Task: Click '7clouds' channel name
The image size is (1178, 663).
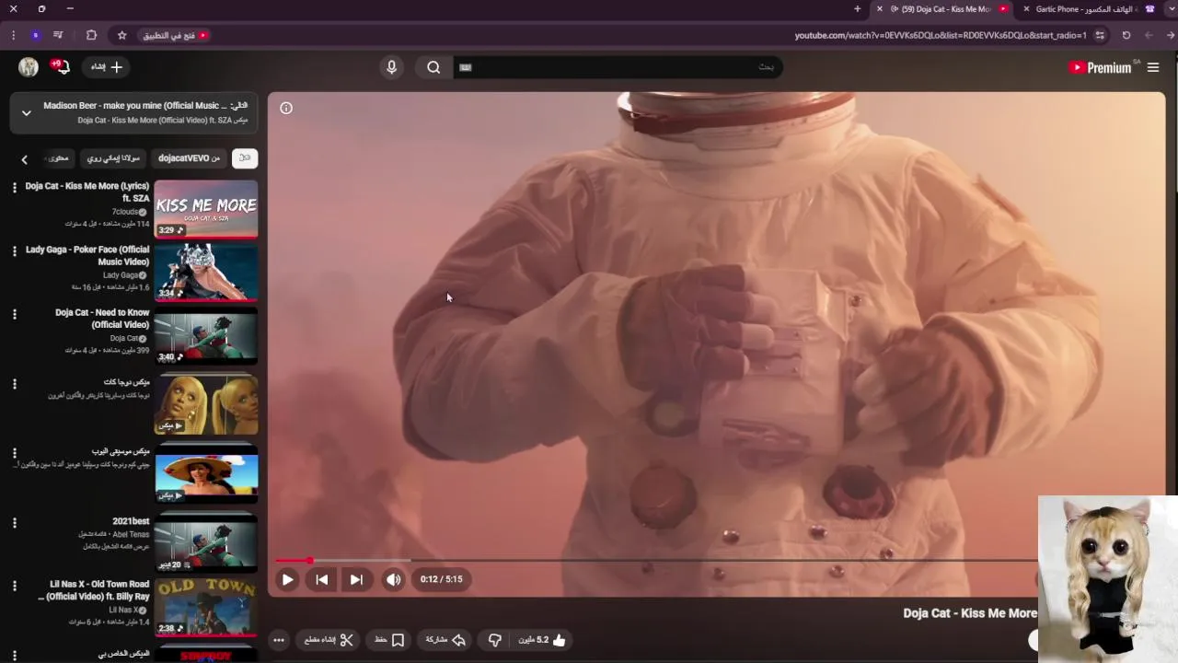Action: (x=125, y=212)
